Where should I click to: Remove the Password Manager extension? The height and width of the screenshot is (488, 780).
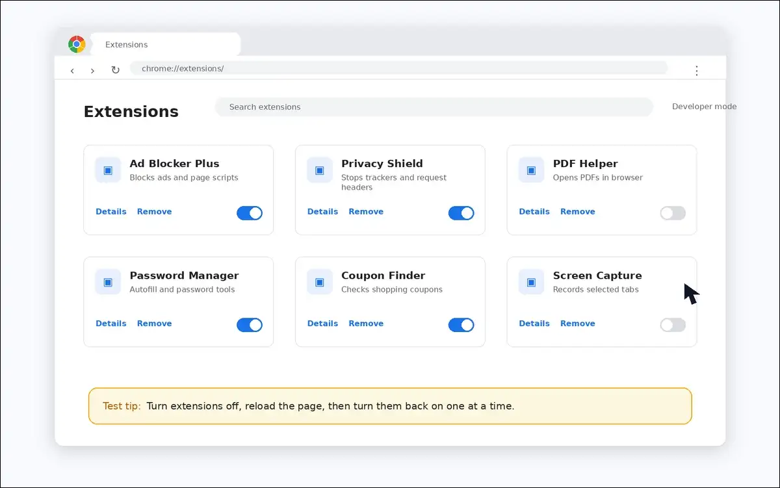tap(155, 323)
